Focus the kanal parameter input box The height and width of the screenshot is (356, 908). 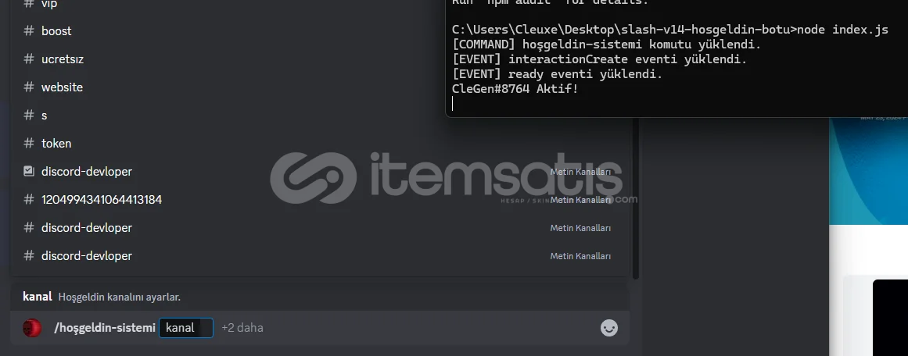[186, 328]
